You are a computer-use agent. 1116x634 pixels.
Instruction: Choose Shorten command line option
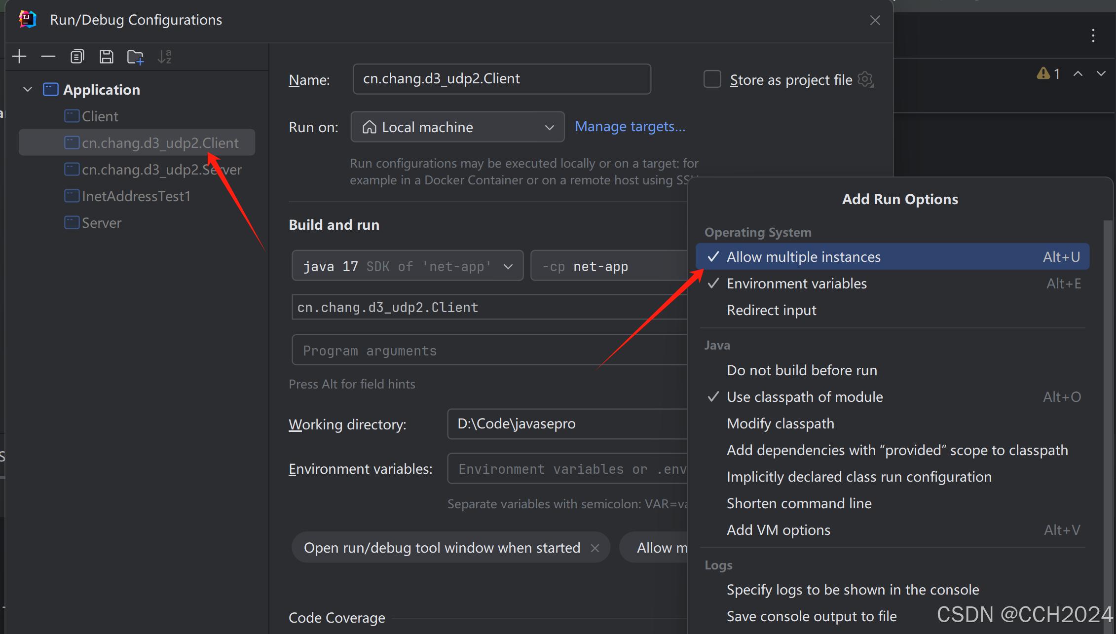tap(799, 503)
